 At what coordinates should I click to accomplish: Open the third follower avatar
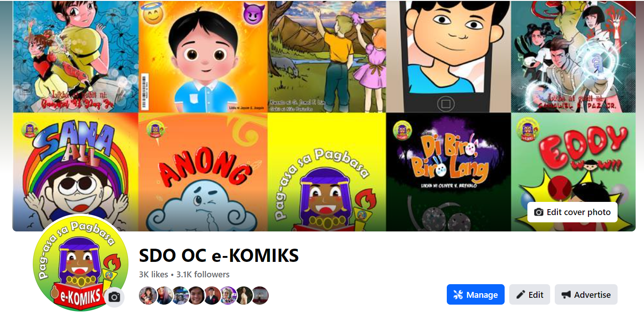[x=180, y=296]
